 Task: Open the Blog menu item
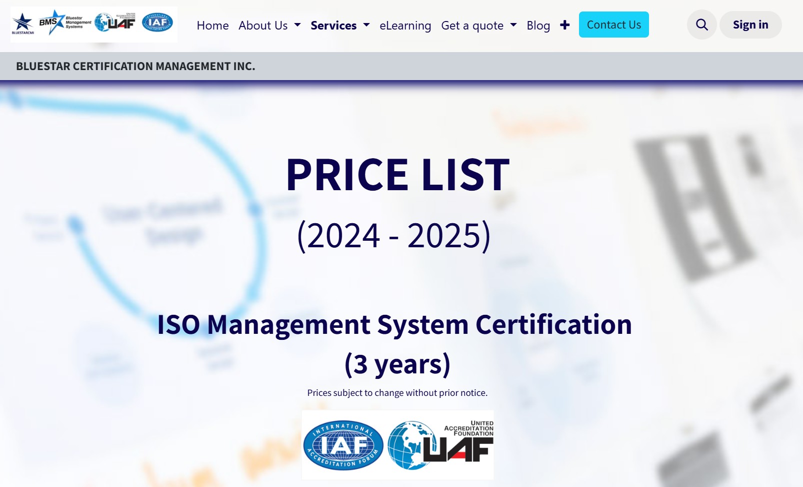pos(538,26)
